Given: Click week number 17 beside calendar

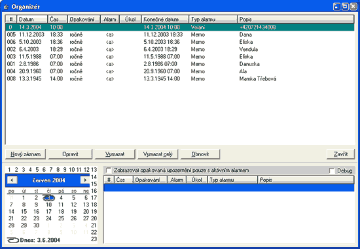Looking at the screenshot, I should click(94, 197).
